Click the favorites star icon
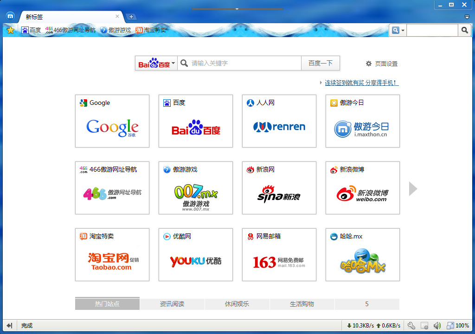475x334 pixels. point(11,30)
